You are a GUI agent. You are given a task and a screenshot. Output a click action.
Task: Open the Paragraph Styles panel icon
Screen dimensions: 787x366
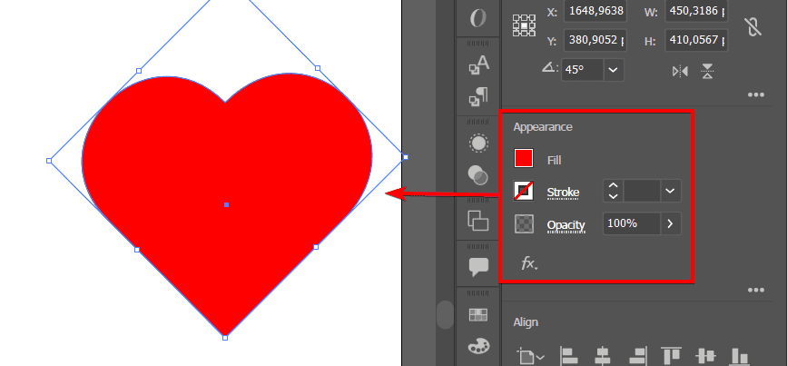(477, 95)
